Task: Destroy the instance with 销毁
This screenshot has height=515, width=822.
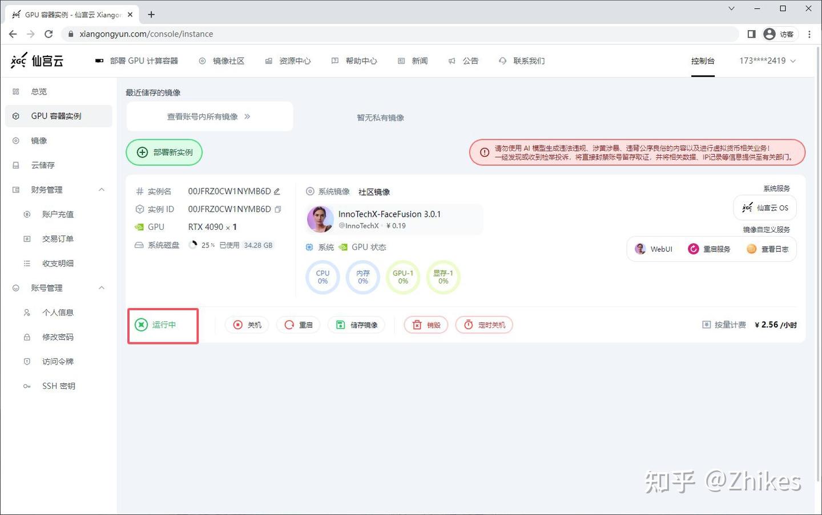Action: (426, 325)
